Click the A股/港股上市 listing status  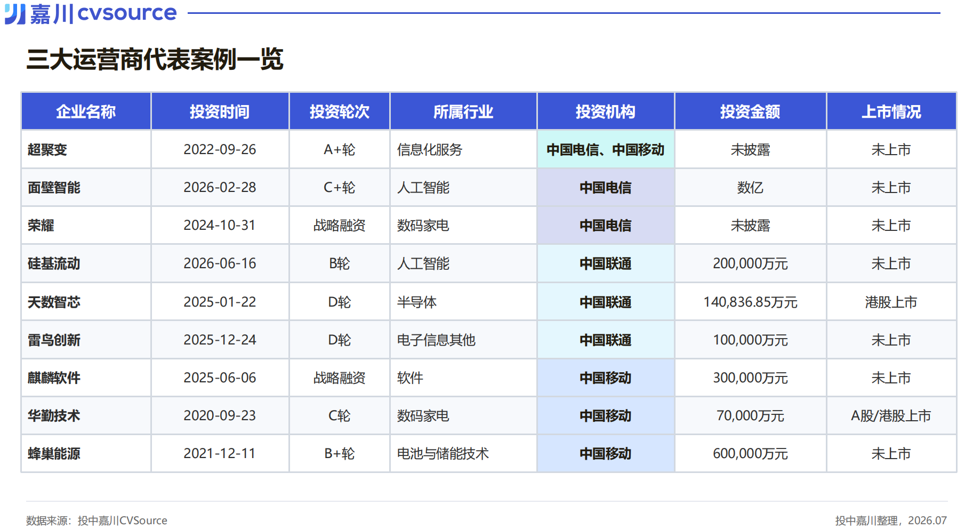(891, 415)
